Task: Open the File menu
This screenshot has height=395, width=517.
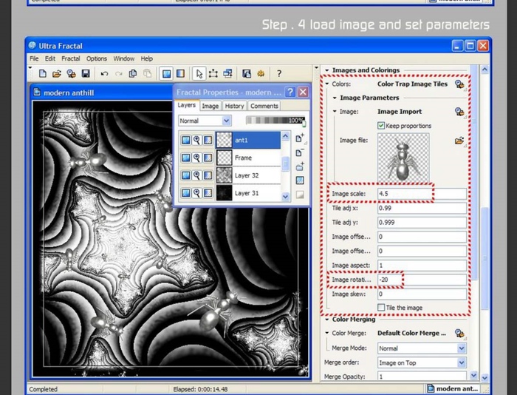Action: click(34, 58)
